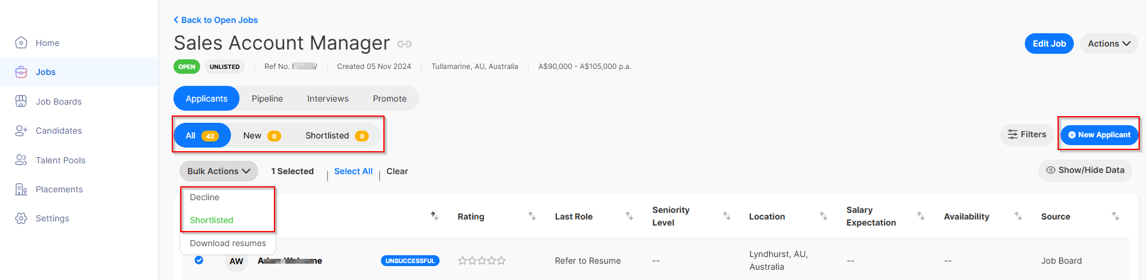Rate applicant using the fifth star
The height and width of the screenshot is (280, 1147).
[x=501, y=261]
